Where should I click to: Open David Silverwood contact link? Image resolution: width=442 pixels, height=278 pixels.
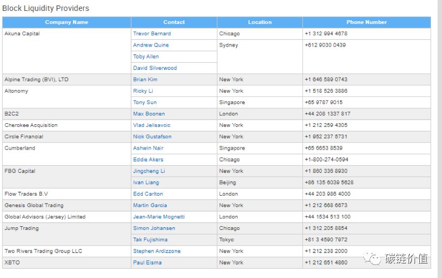155,68
